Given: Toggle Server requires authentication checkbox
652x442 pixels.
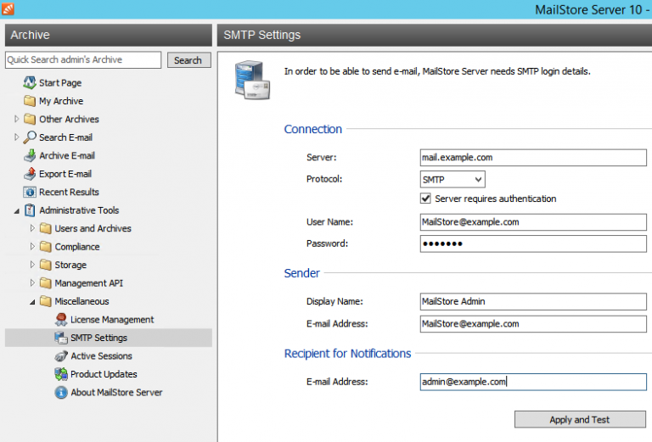Looking at the screenshot, I should (425, 199).
